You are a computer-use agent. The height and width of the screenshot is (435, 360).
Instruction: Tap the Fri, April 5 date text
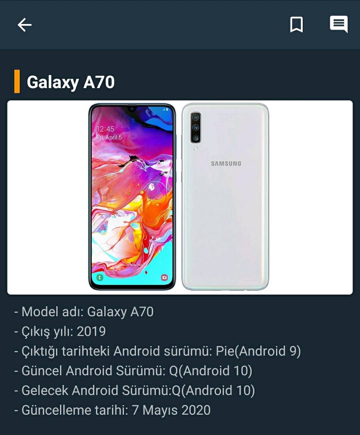coord(109,137)
